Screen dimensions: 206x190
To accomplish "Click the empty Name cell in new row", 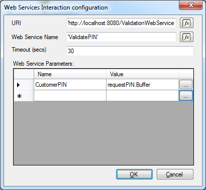I will pos(70,96).
